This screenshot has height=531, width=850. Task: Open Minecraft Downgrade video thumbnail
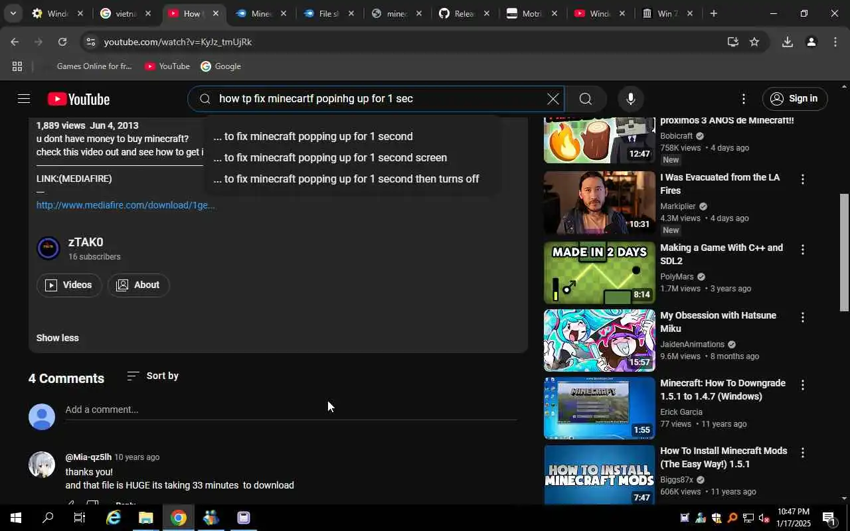pyautogui.click(x=600, y=408)
